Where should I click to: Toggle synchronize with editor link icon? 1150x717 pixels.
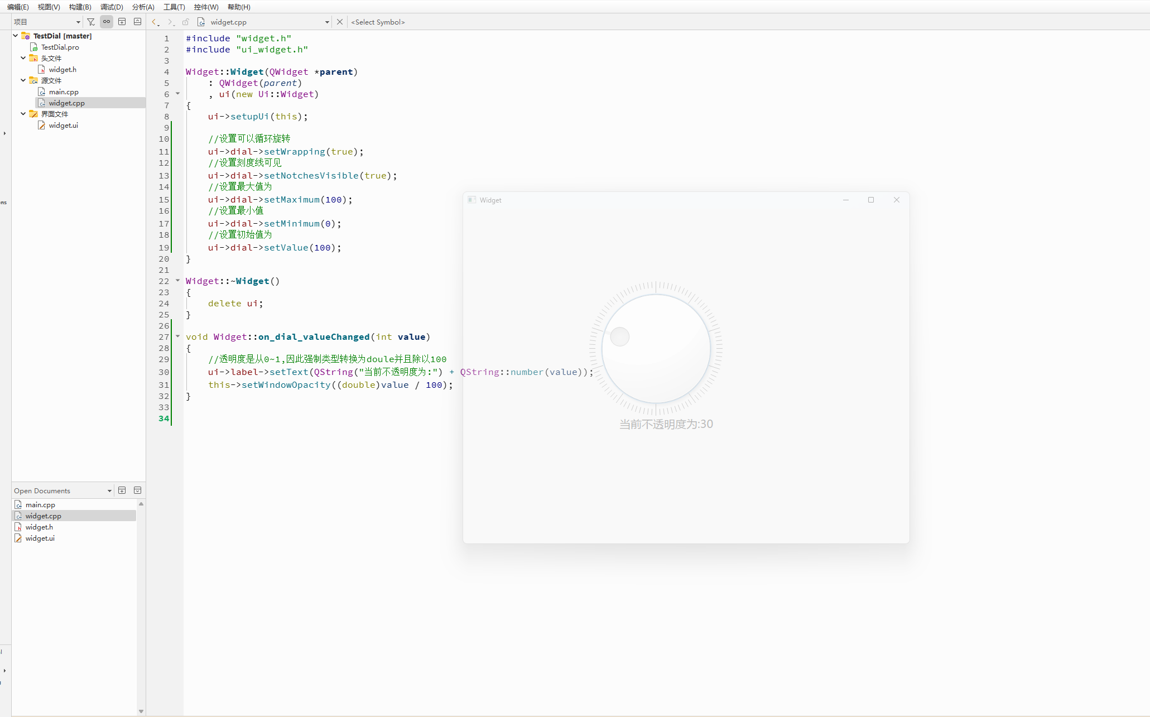107,22
